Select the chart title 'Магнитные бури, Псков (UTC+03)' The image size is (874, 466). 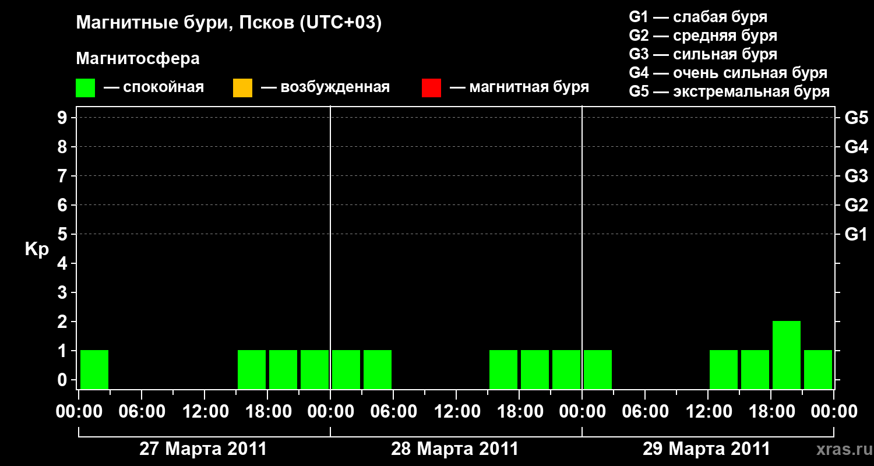(x=229, y=23)
